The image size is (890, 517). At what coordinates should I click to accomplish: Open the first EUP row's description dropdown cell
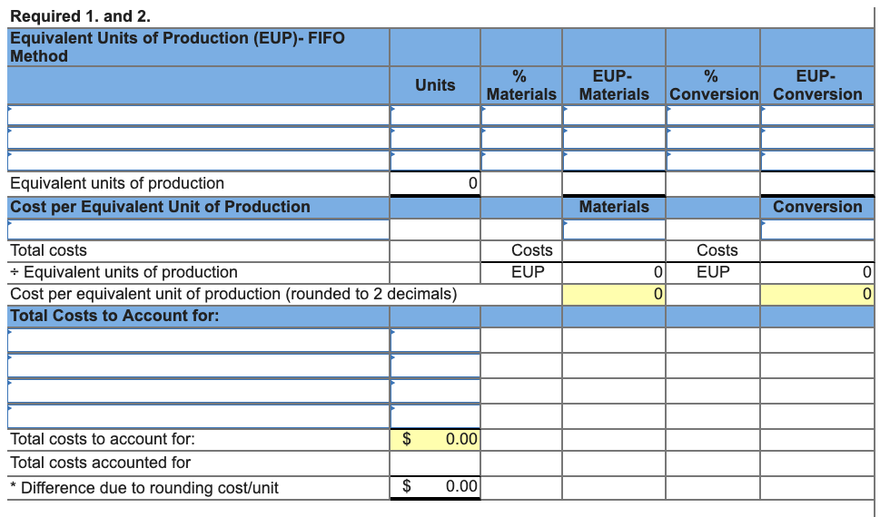[x=199, y=116]
